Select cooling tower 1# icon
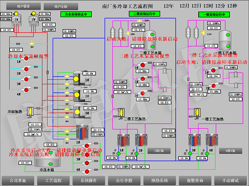The height and width of the screenshot is (186, 249). click(x=16, y=19)
